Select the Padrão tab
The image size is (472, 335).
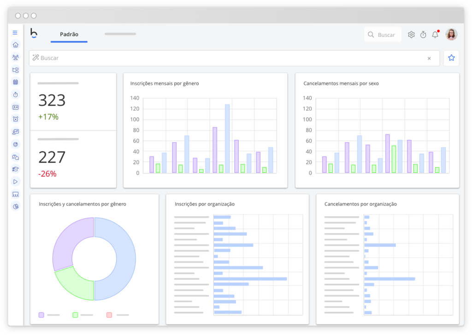[x=69, y=34]
